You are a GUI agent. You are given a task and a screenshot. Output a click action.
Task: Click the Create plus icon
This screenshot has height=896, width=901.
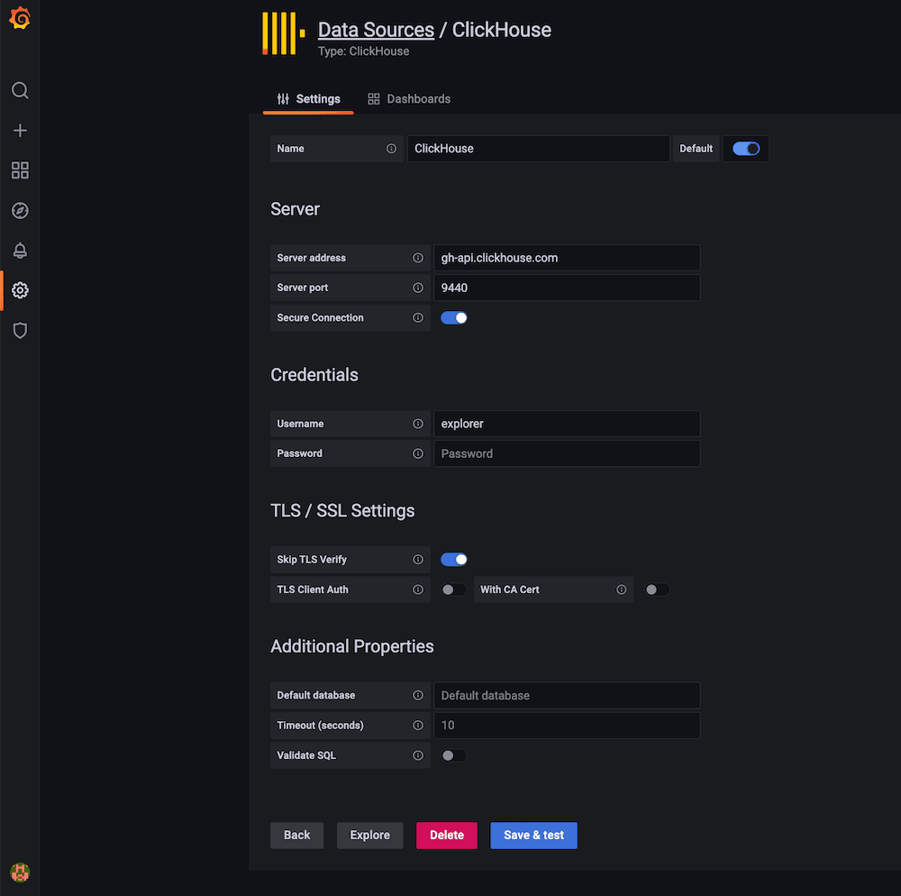[20, 131]
